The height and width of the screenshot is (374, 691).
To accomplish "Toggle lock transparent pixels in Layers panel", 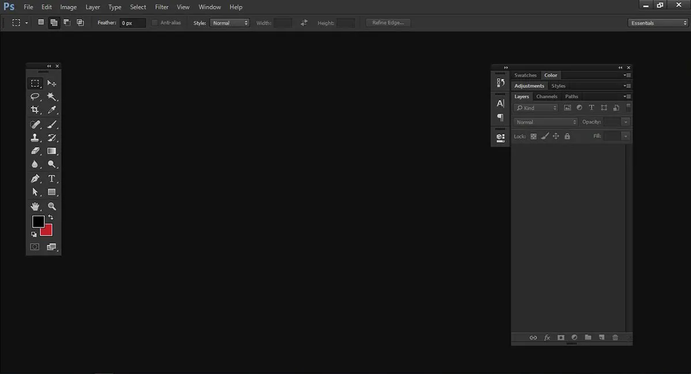I will coord(533,136).
